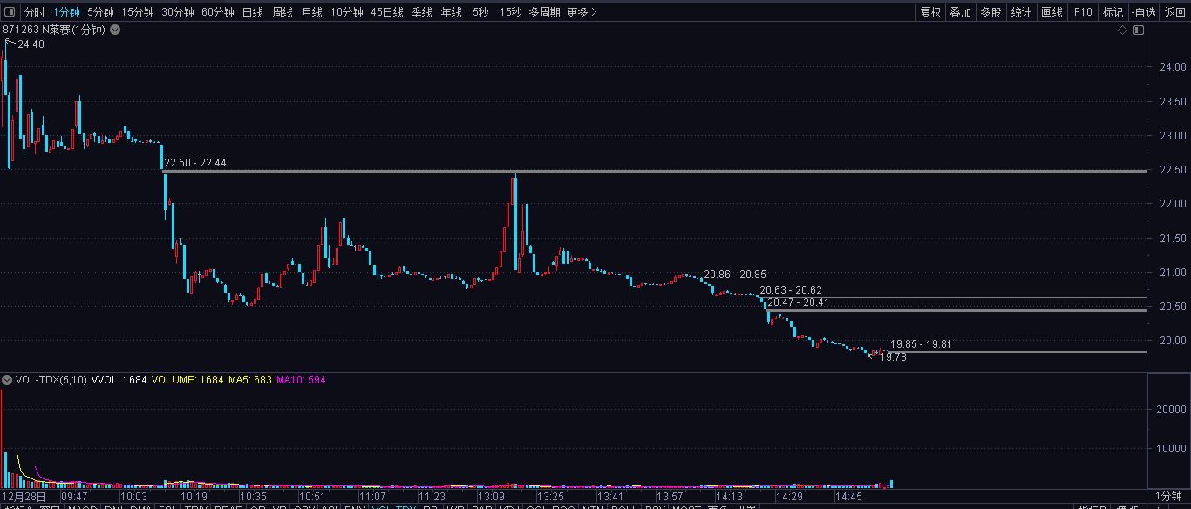Click the 1分钟 label at bottom right
The width and height of the screenshot is (1191, 509).
1169,496
